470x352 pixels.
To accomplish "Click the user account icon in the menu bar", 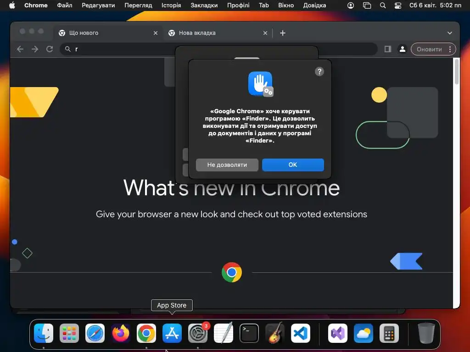I will (x=351, y=5).
